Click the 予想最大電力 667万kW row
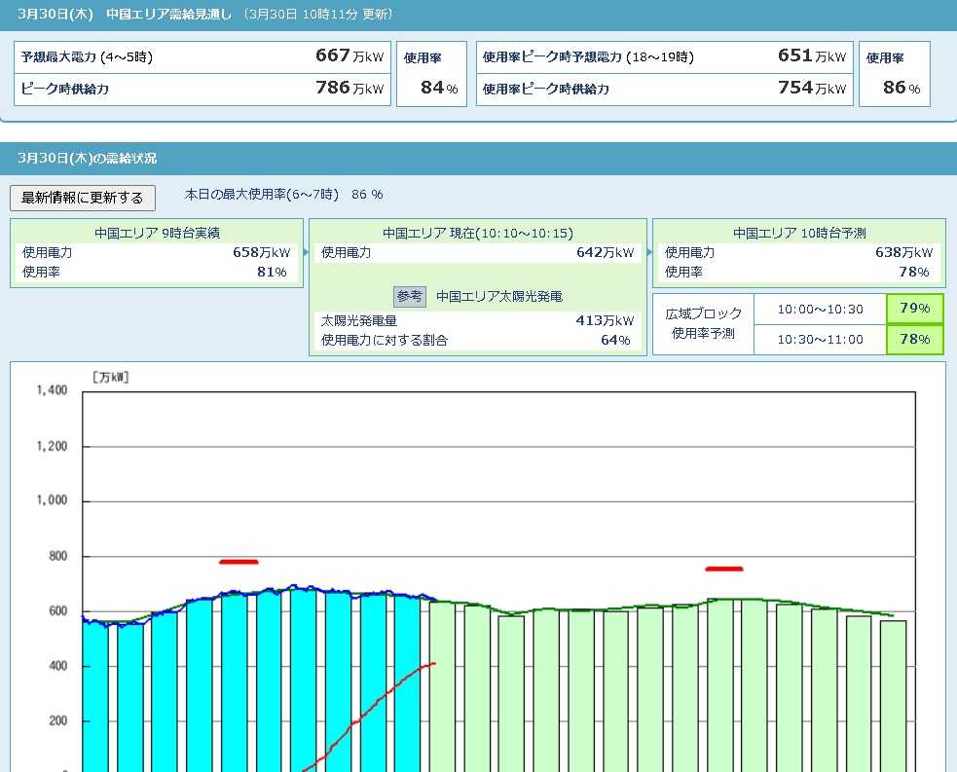This screenshot has width=957, height=772. pyautogui.click(x=202, y=57)
